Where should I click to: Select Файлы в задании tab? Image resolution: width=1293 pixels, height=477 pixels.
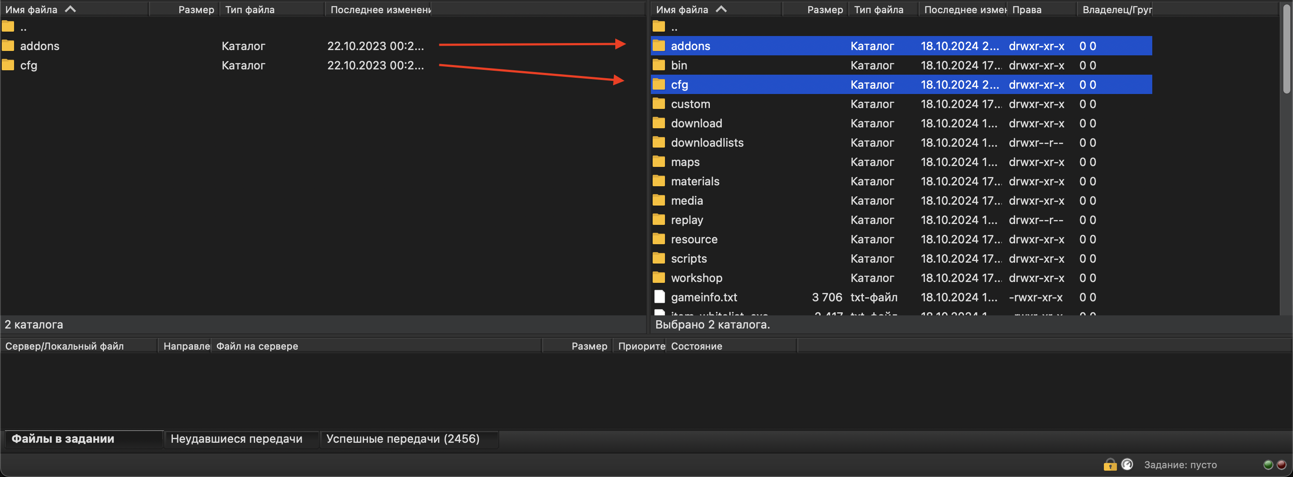(x=63, y=439)
